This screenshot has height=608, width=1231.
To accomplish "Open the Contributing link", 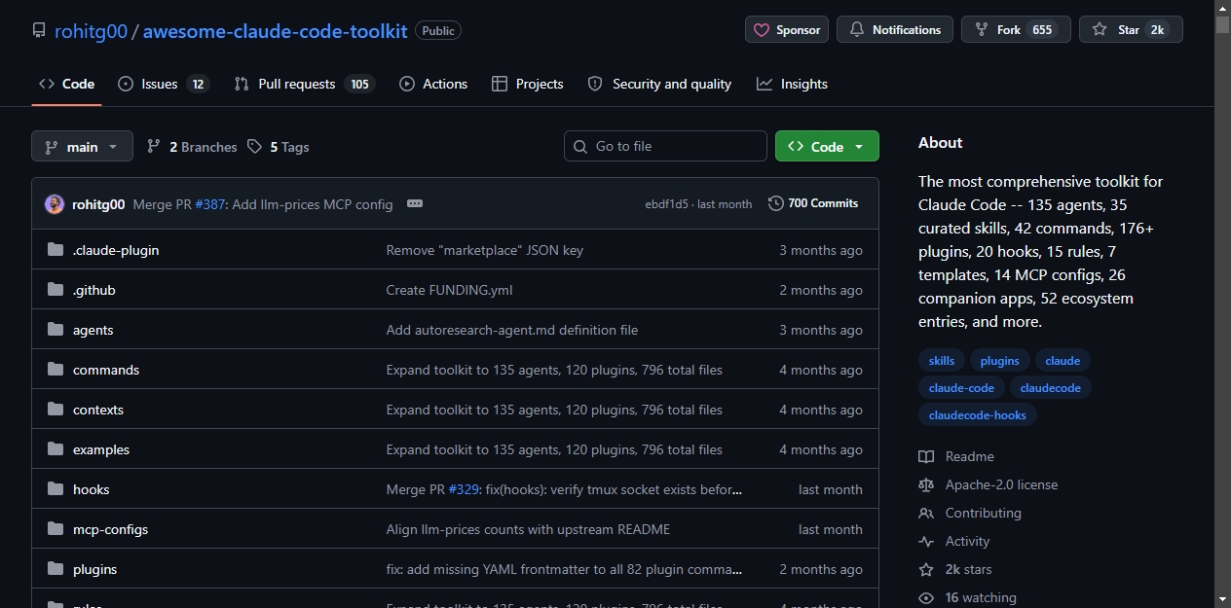I will (x=970, y=513).
